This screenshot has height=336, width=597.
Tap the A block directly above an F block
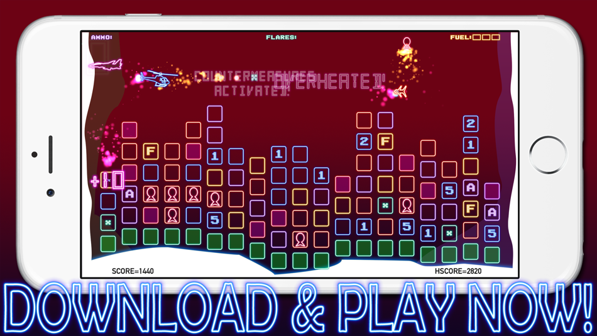pyautogui.click(x=471, y=188)
